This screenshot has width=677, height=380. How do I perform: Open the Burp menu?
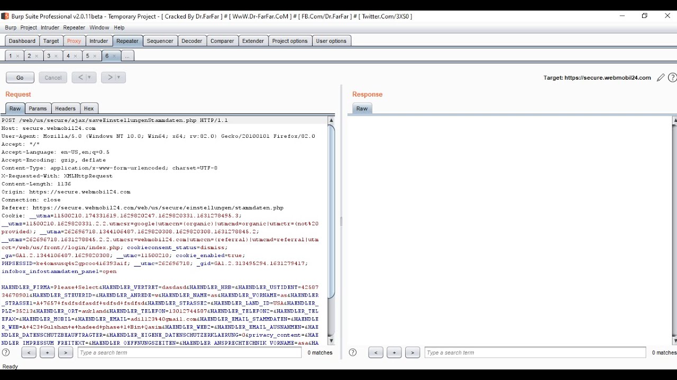pos(11,28)
